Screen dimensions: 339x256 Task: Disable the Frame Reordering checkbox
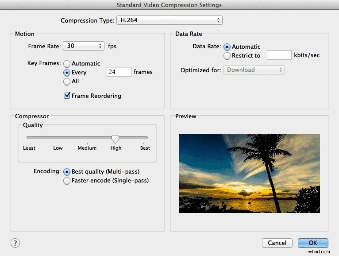click(x=67, y=96)
